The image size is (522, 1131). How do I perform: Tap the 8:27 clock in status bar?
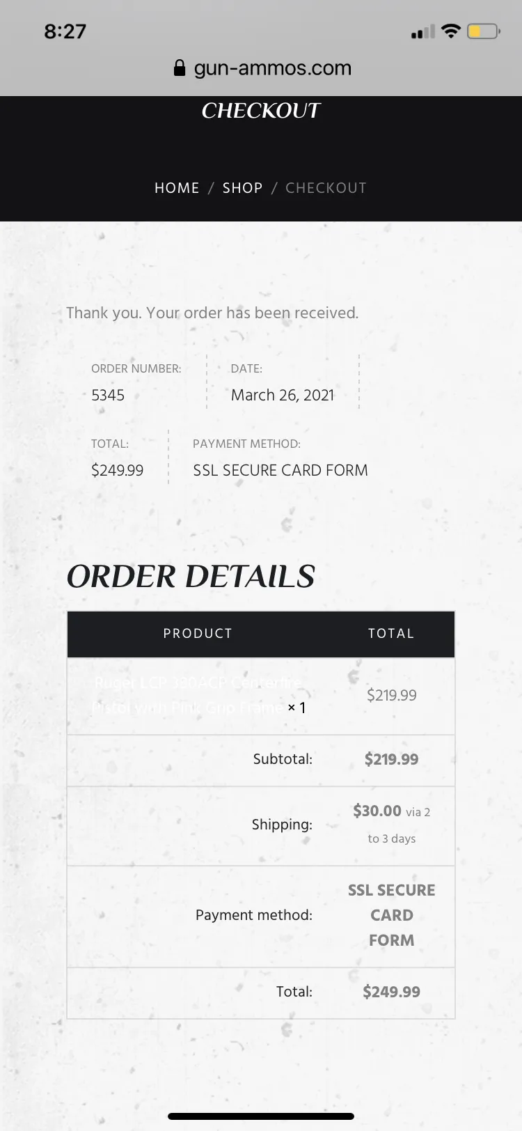65,31
